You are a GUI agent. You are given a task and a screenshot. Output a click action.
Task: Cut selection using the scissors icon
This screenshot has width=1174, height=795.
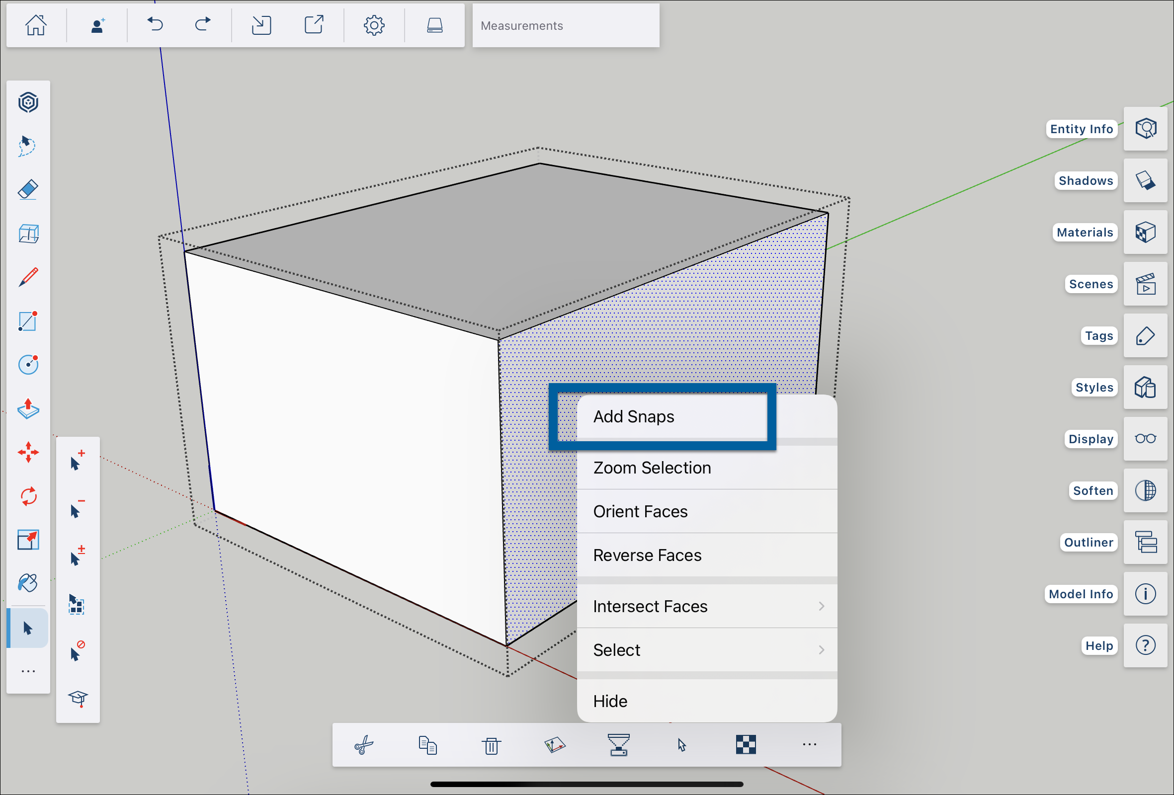pos(363,745)
